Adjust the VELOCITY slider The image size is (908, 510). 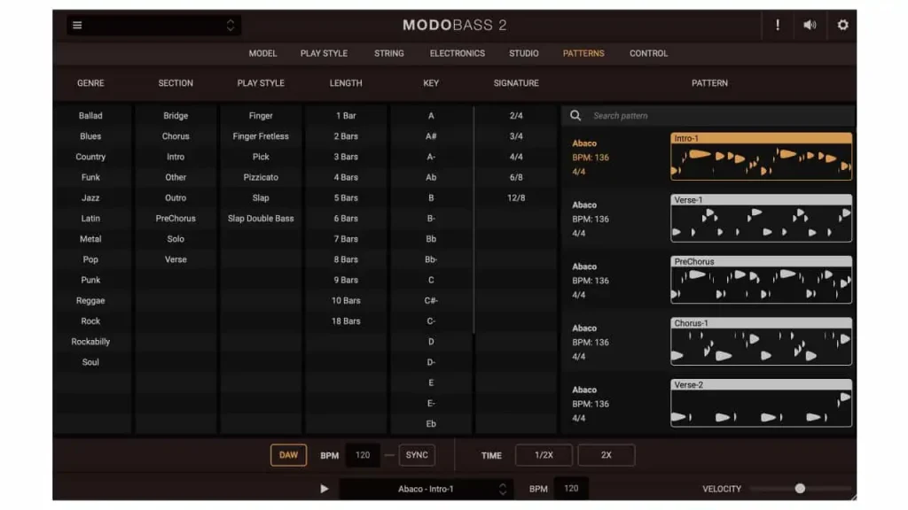tap(800, 489)
